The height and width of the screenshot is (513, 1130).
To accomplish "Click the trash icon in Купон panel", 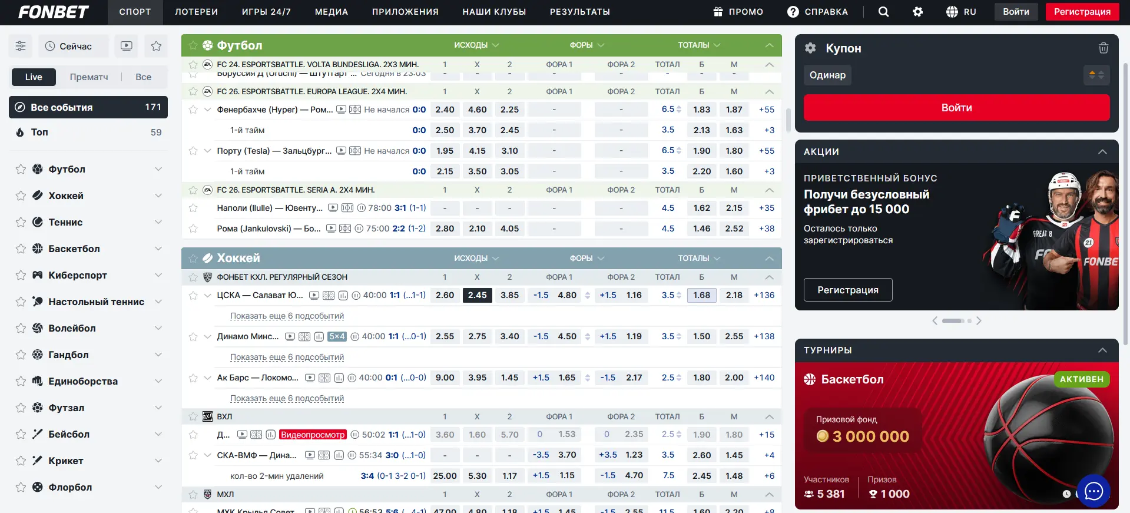I will [1104, 48].
